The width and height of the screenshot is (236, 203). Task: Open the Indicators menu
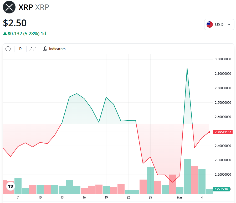click(x=57, y=49)
